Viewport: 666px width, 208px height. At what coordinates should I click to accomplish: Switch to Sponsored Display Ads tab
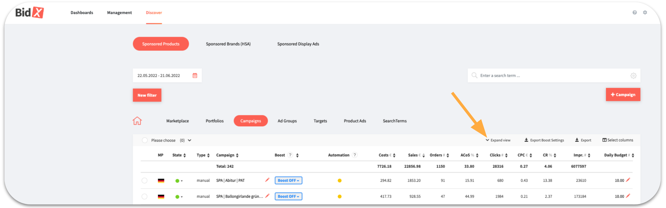pos(298,44)
